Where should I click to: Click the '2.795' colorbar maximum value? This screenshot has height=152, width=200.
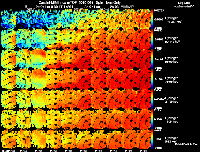tap(157, 110)
